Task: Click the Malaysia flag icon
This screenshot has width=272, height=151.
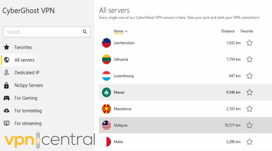Action: 106,125
